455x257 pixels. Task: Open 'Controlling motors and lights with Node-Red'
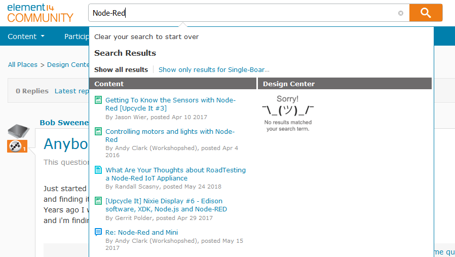[170, 136]
